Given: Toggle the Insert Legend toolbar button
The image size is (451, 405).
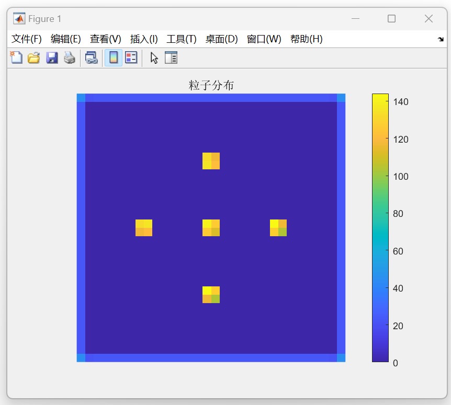Looking at the screenshot, I should tap(131, 57).
